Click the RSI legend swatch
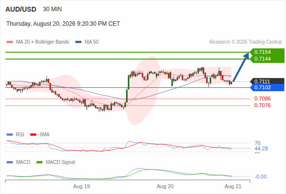286x194 pixels. [10, 135]
